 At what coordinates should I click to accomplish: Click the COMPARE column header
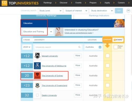(x=107, y=40)
